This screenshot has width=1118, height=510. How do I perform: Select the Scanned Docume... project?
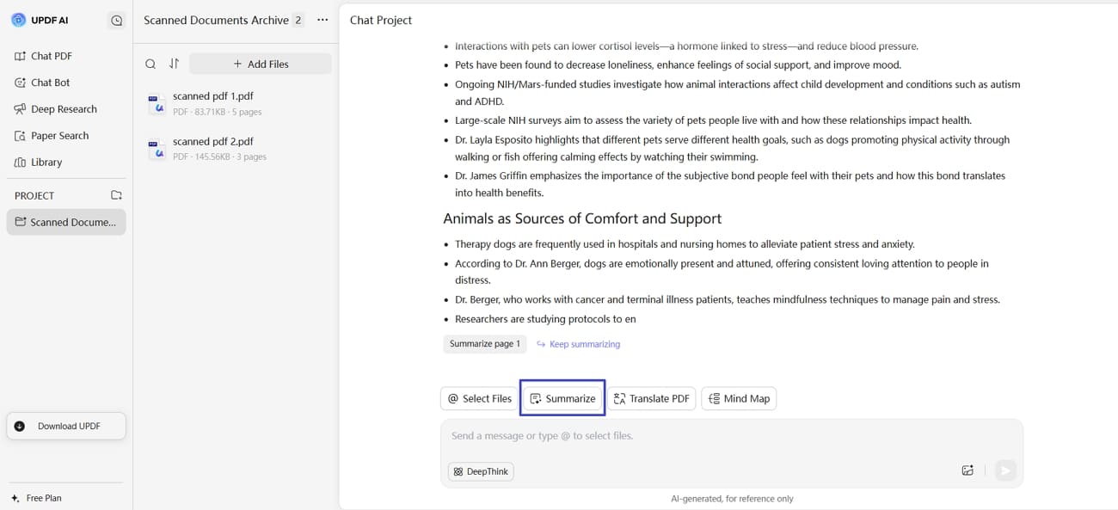(x=65, y=222)
